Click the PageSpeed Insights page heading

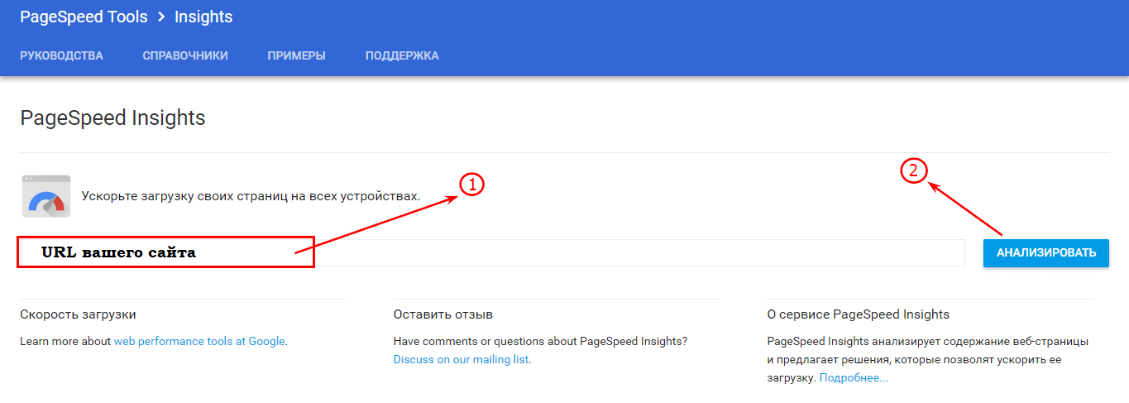112,118
